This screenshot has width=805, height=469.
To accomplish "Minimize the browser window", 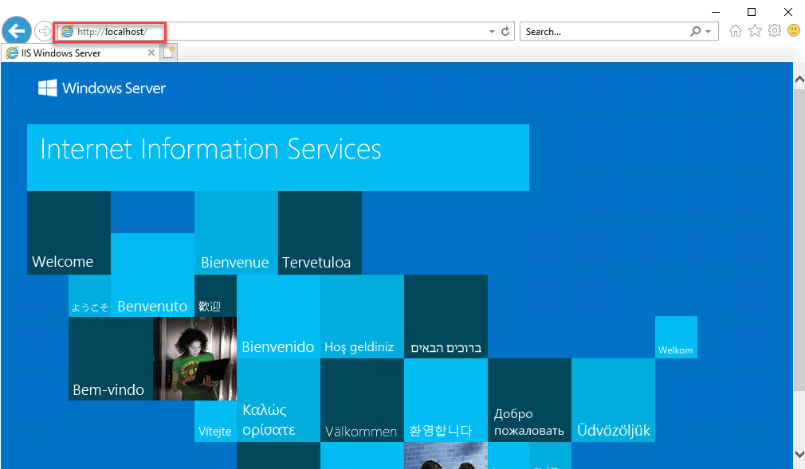I will pos(716,12).
